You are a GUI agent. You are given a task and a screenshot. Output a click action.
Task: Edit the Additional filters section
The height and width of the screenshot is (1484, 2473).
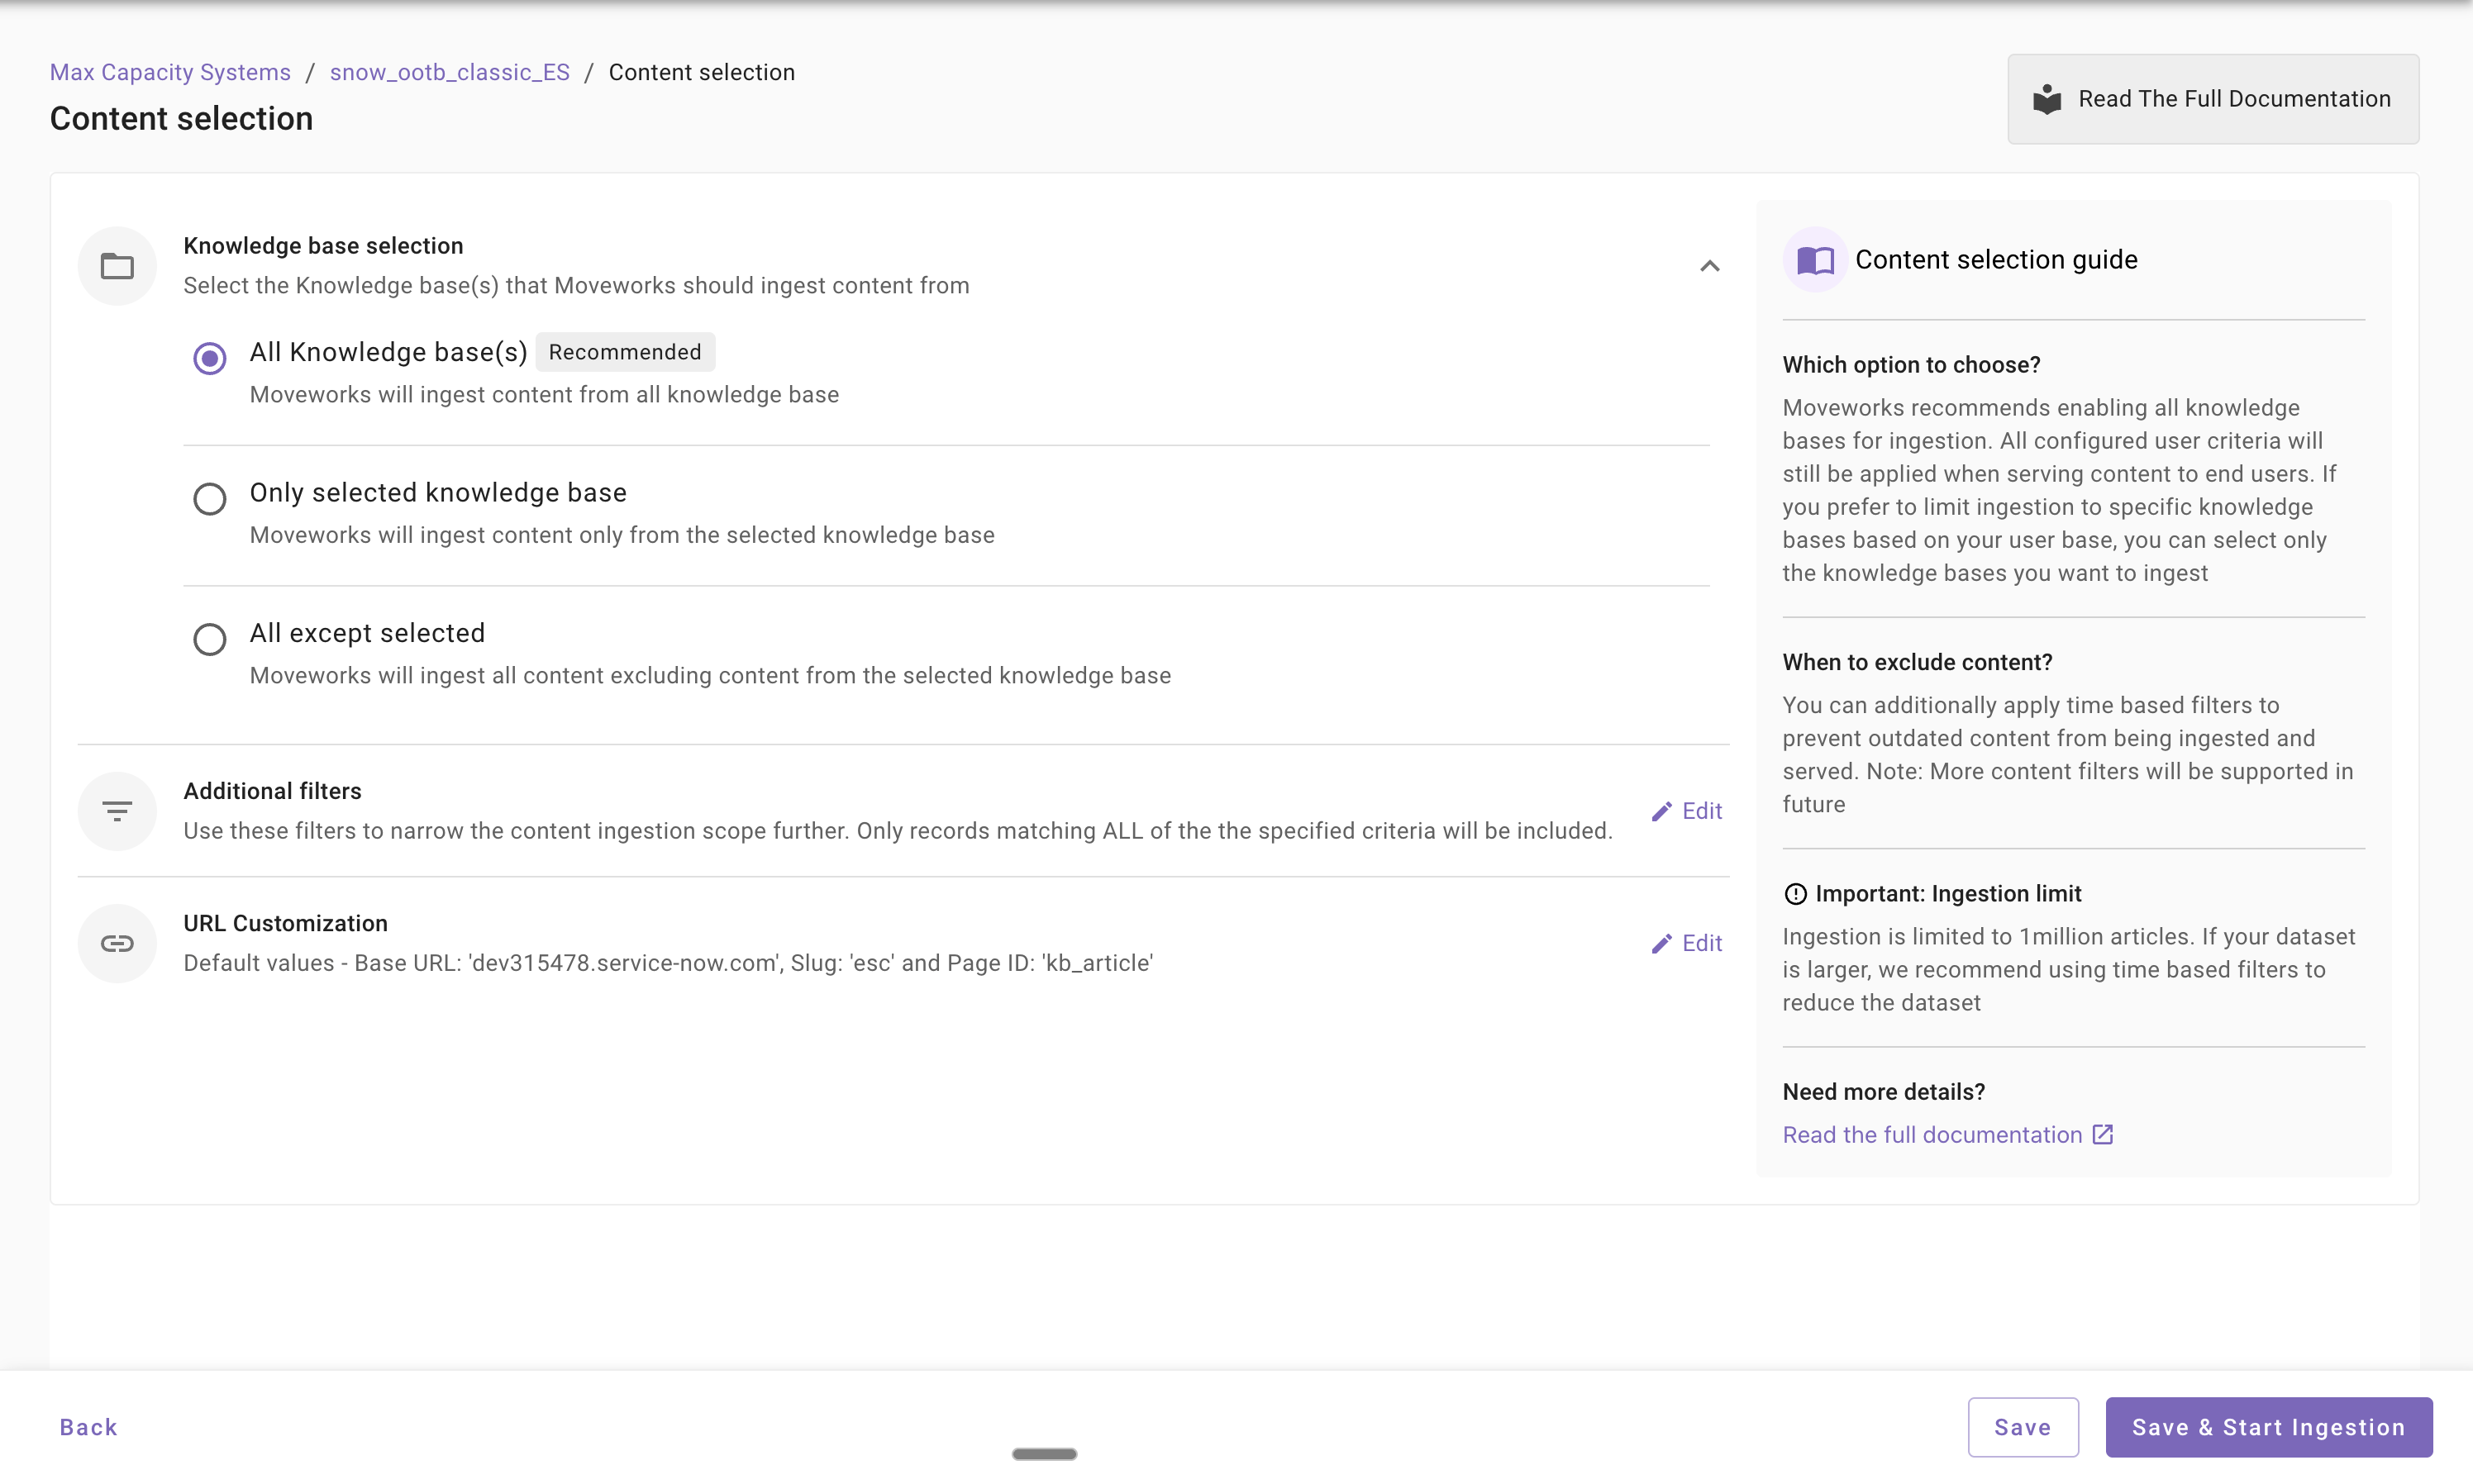pyautogui.click(x=1686, y=811)
